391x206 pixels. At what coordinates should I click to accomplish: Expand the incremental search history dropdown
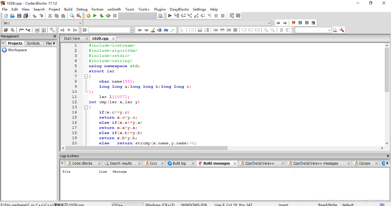tap(132, 30)
